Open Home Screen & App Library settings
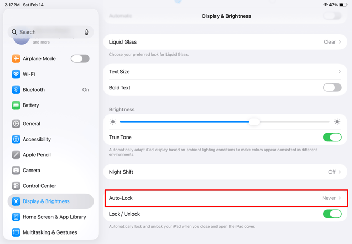 51,217
